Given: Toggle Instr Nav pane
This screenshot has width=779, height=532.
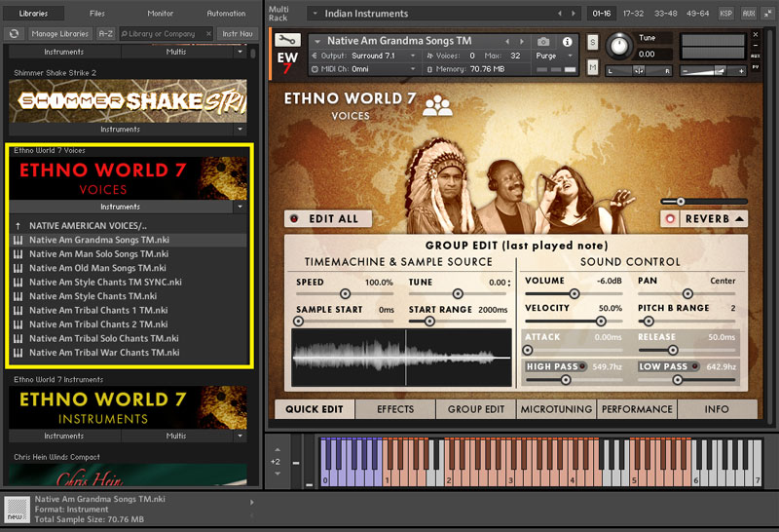Looking at the screenshot, I should click(x=238, y=34).
